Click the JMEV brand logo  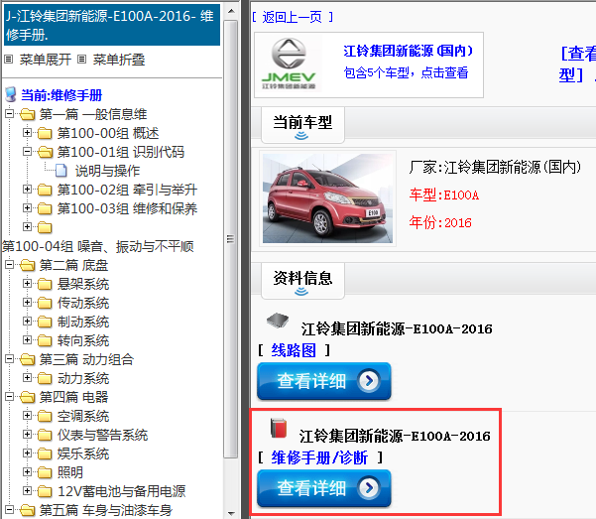[x=289, y=64]
